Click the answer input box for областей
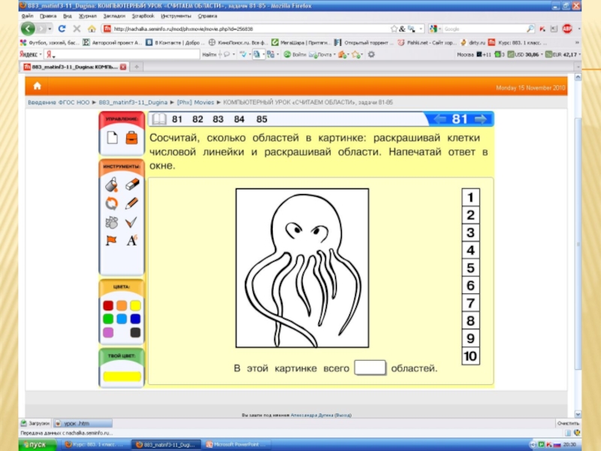 pos(370,368)
